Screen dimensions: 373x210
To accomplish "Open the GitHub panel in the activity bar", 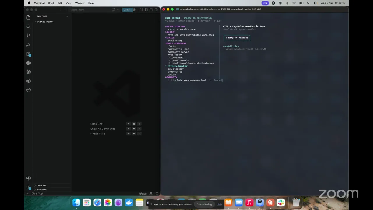I will (28, 81).
